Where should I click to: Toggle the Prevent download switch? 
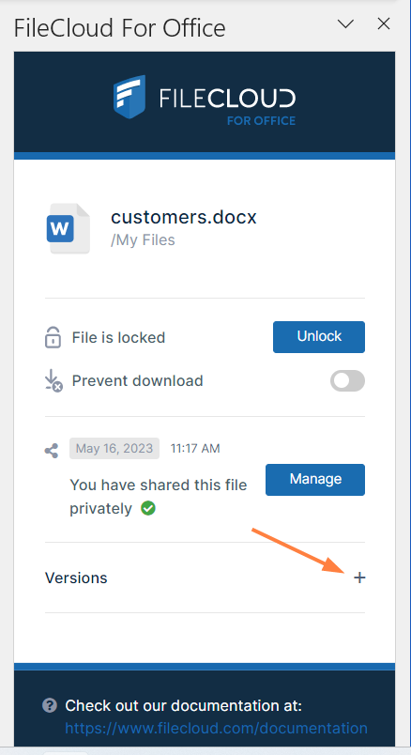(x=347, y=381)
